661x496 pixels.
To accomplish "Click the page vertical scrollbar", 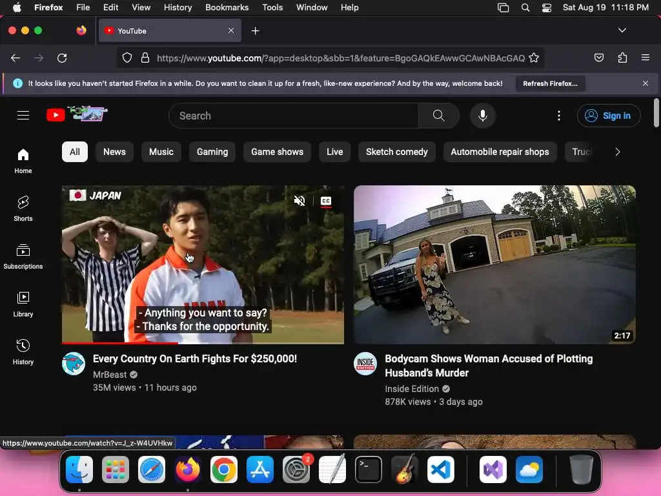I will [656, 112].
